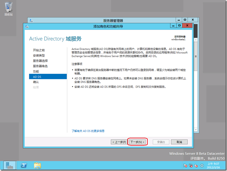Click the Server Manager window title icon
Screen dimensions: 227x171
pos(31,21)
